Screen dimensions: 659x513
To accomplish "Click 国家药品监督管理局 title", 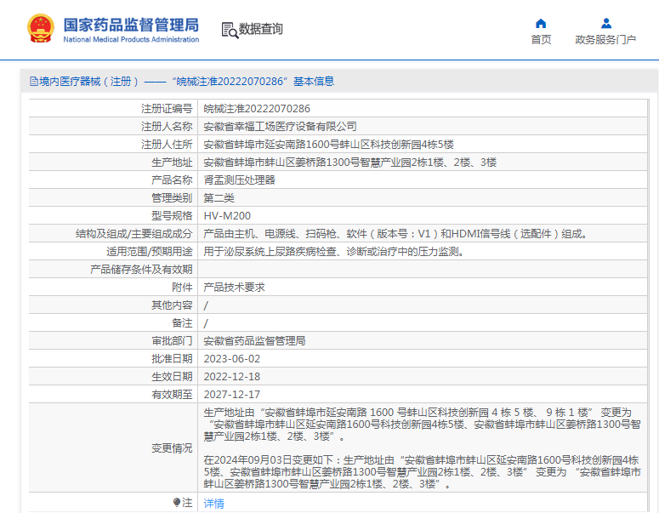I will [x=131, y=25].
